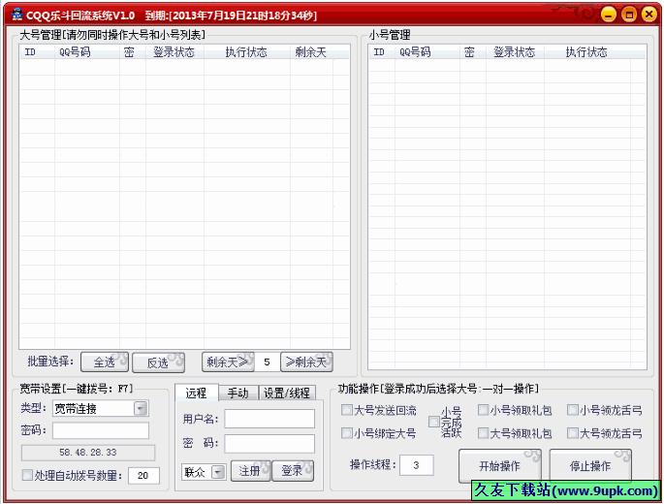
Task: Click the ≥剩余天 filter button on the right
Action: [306, 362]
